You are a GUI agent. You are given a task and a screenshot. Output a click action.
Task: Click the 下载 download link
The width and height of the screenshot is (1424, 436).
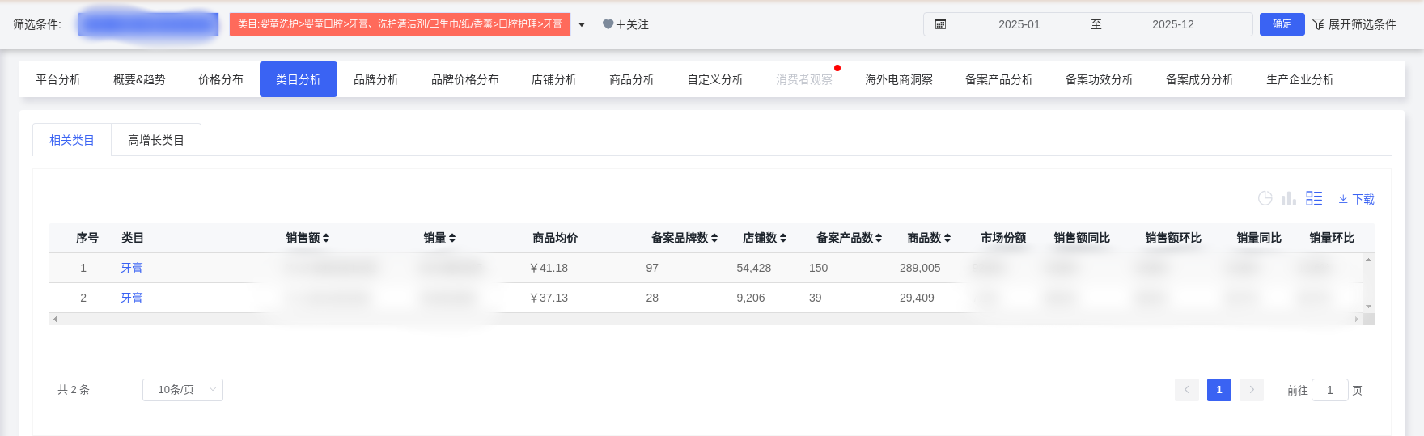pyautogui.click(x=1356, y=199)
